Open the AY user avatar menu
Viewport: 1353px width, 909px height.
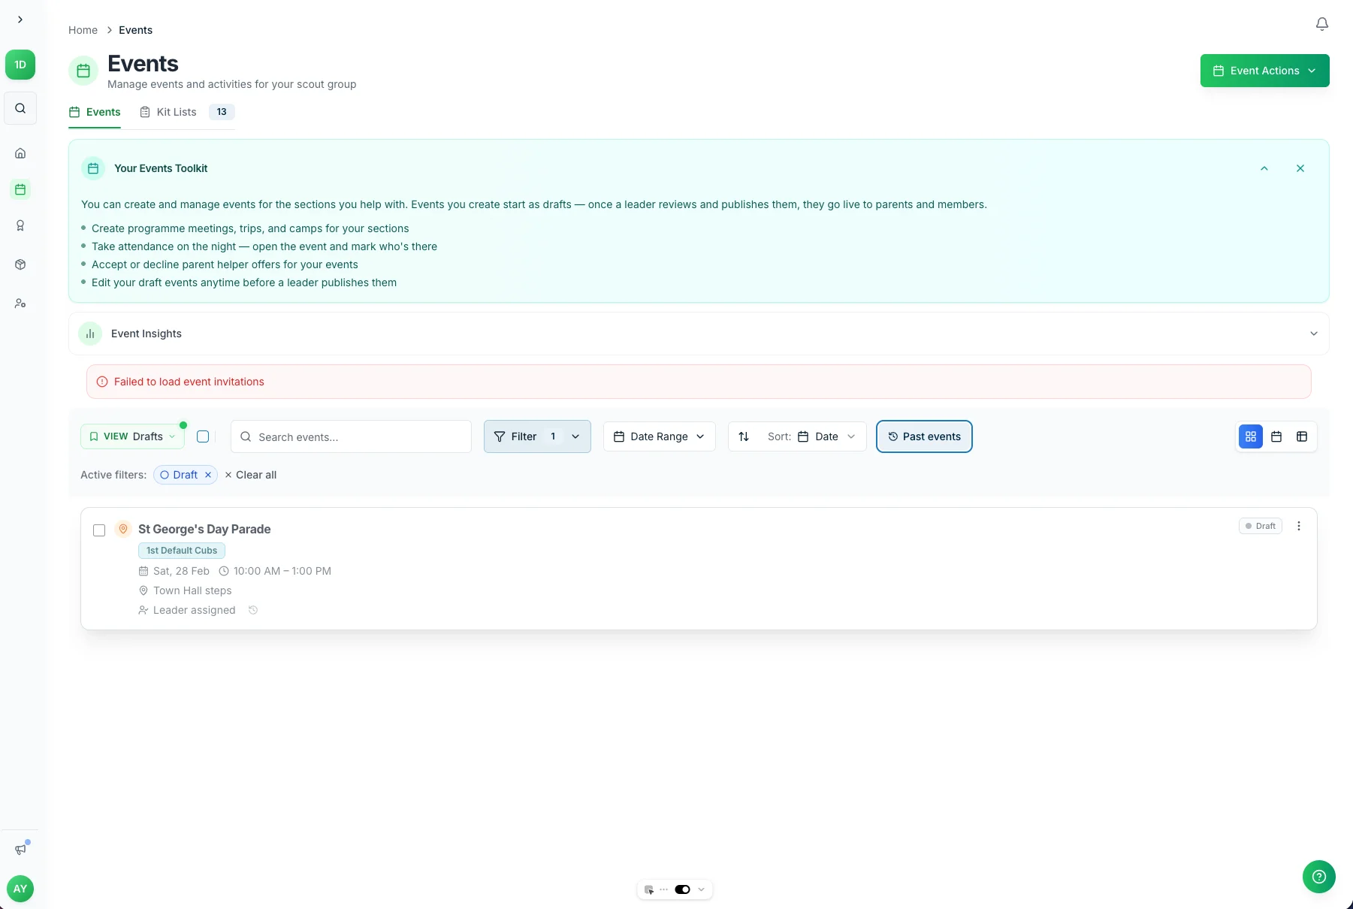(20, 889)
